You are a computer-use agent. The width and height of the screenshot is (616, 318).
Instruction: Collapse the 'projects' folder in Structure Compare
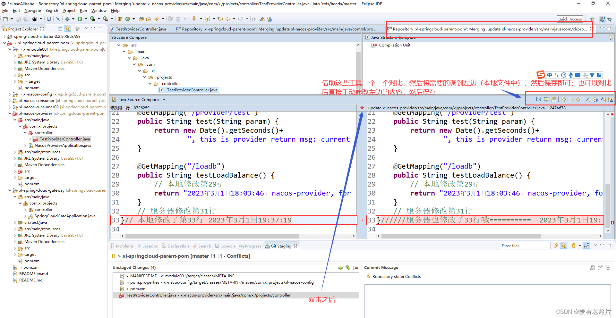pyautogui.click(x=145, y=77)
